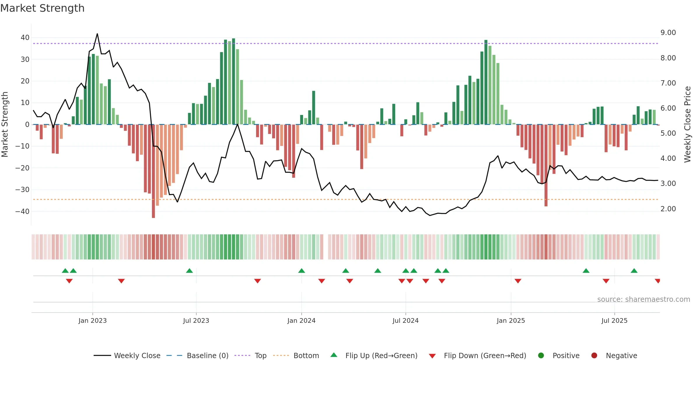
Task: Click the flip-down triangle at the chart's far right end
Action: pyautogui.click(x=657, y=281)
